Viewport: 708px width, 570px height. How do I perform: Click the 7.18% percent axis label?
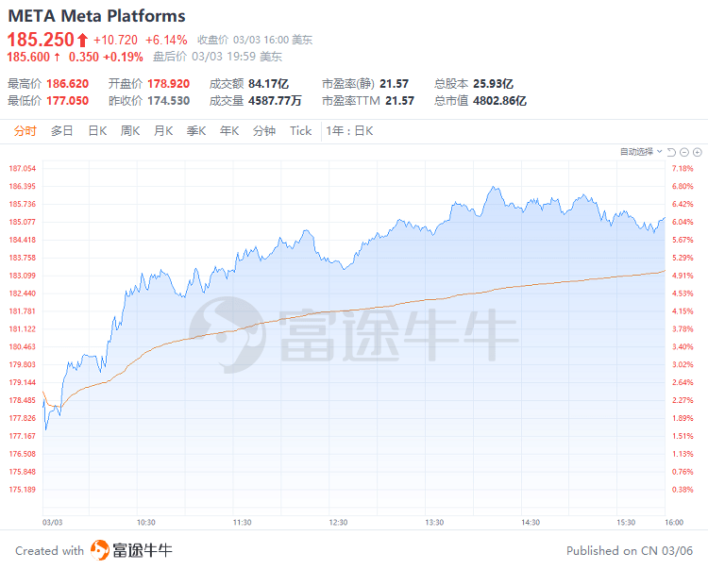click(x=683, y=168)
